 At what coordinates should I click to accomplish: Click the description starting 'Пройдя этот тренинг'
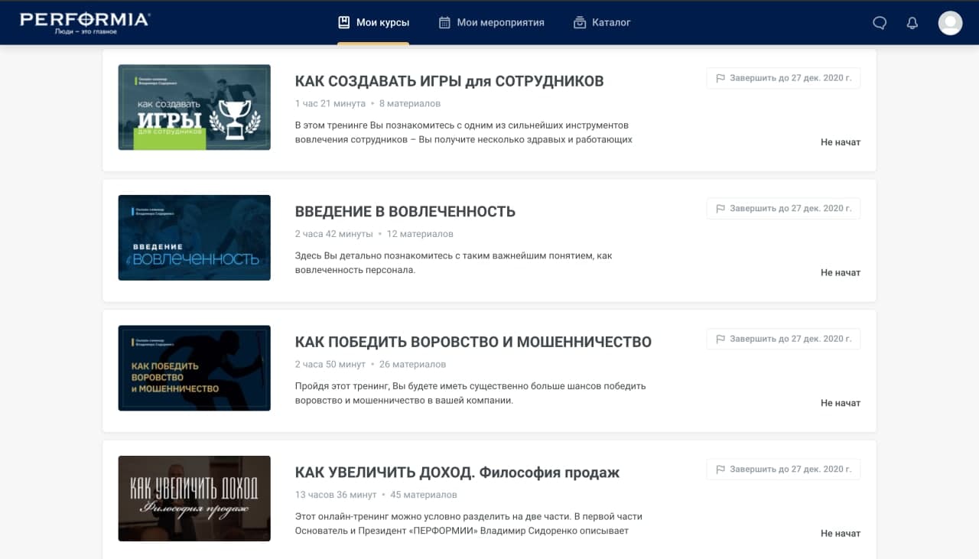click(x=470, y=393)
